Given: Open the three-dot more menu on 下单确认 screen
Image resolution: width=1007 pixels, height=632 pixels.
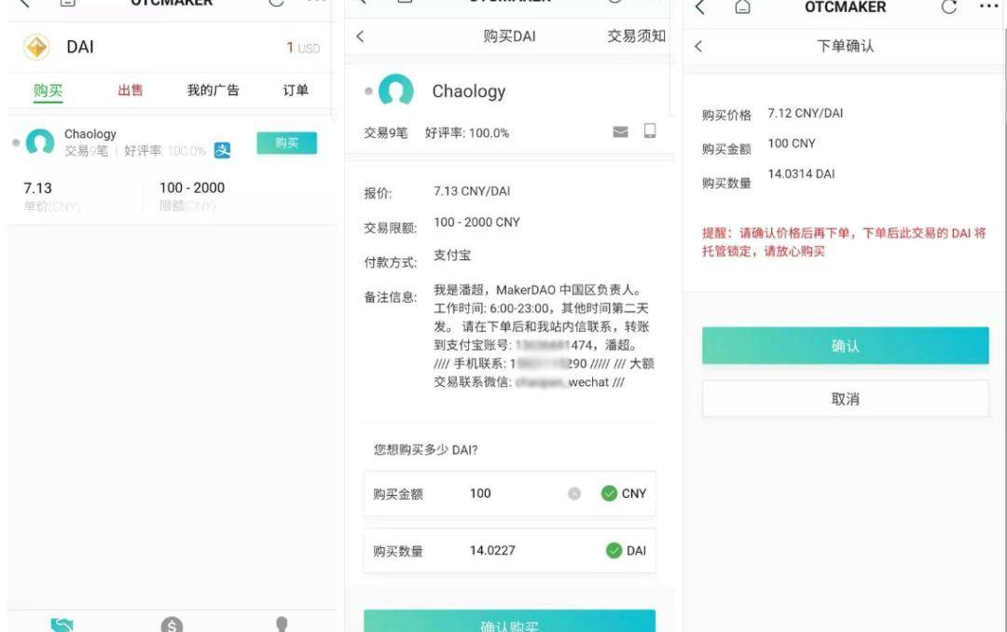Looking at the screenshot, I should [987, 7].
